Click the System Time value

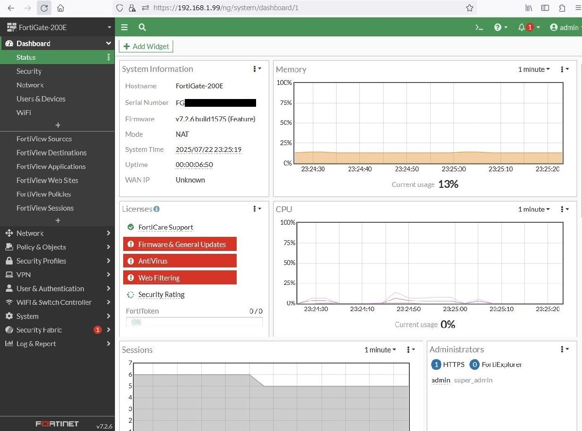coord(209,149)
